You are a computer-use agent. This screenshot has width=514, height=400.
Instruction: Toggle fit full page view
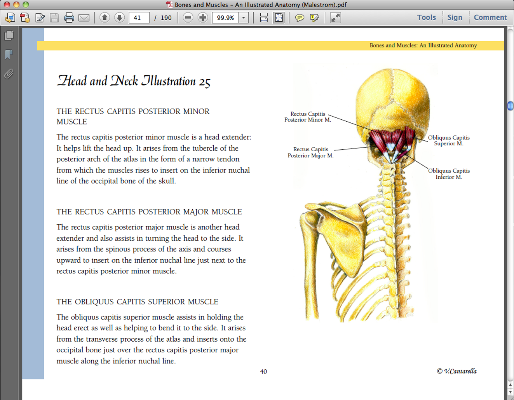pyautogui.click(x=279, y=17)
